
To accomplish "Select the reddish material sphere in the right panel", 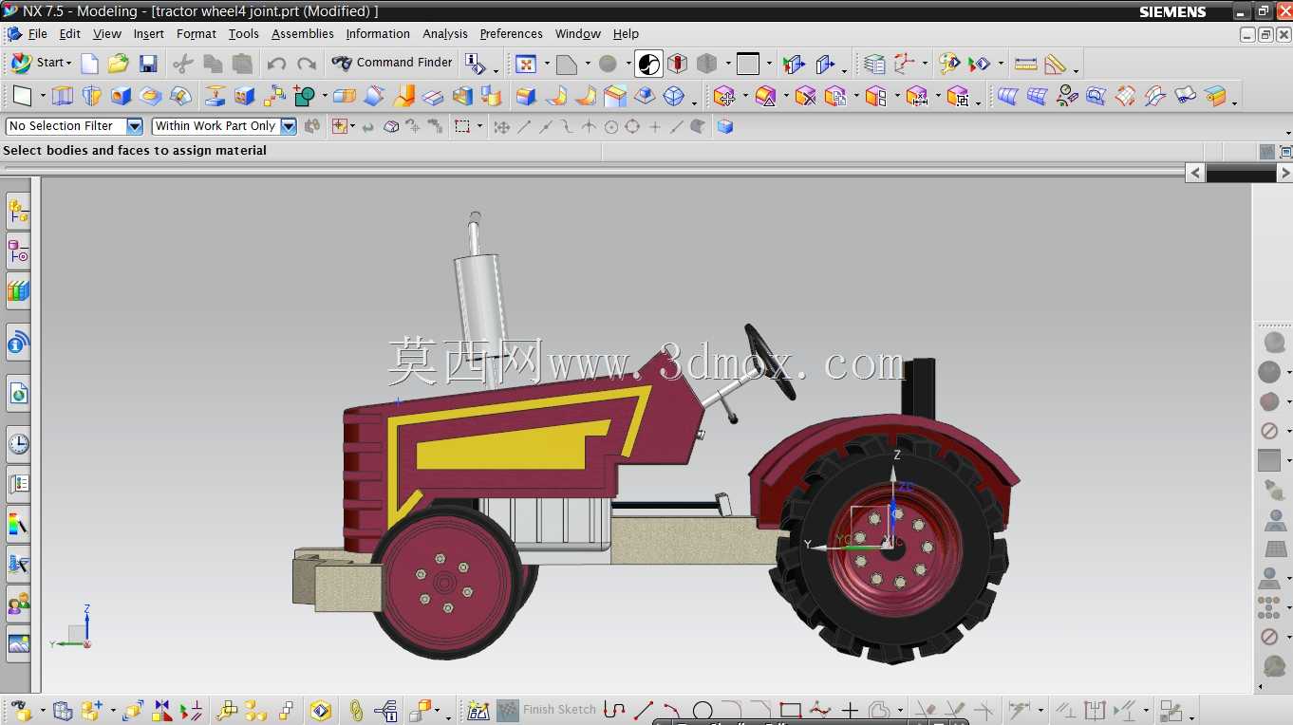I will pos(1269,401).
